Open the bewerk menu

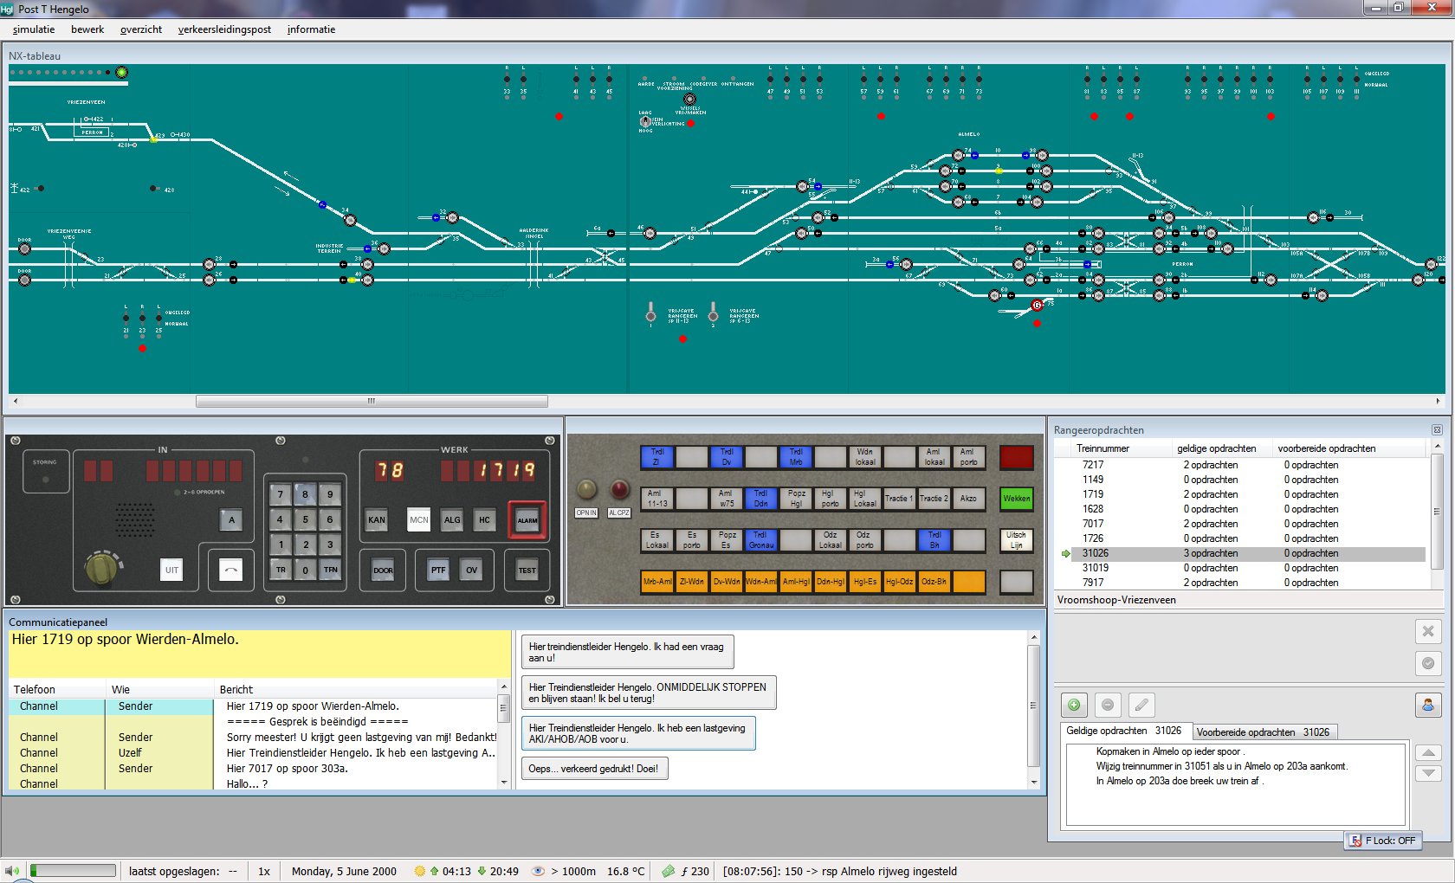point(87,29)
